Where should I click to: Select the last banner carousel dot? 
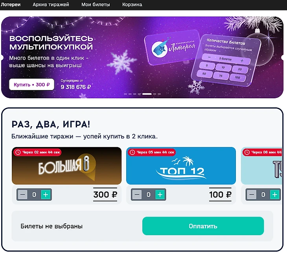pyautogui.click(x=159, y=94)
